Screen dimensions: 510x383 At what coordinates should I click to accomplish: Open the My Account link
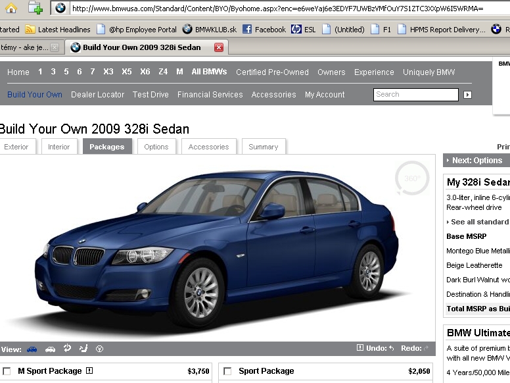[x=325, y=95]
